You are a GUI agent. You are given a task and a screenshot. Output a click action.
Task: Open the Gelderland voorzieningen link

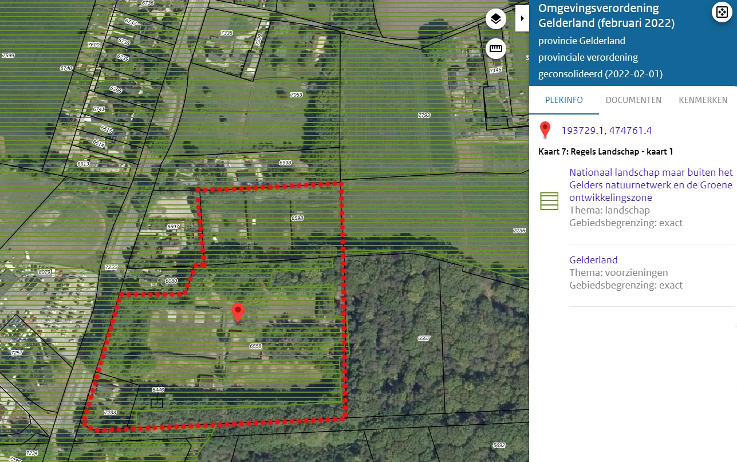tap(593, 260)
